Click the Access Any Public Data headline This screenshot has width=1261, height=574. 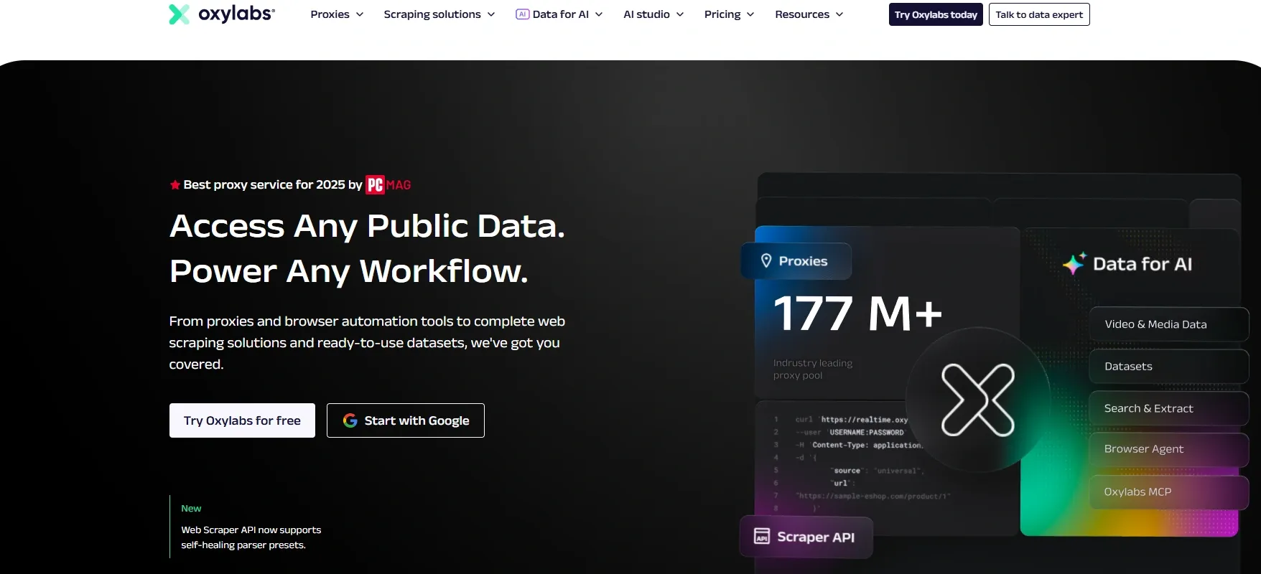click(367, 226)
